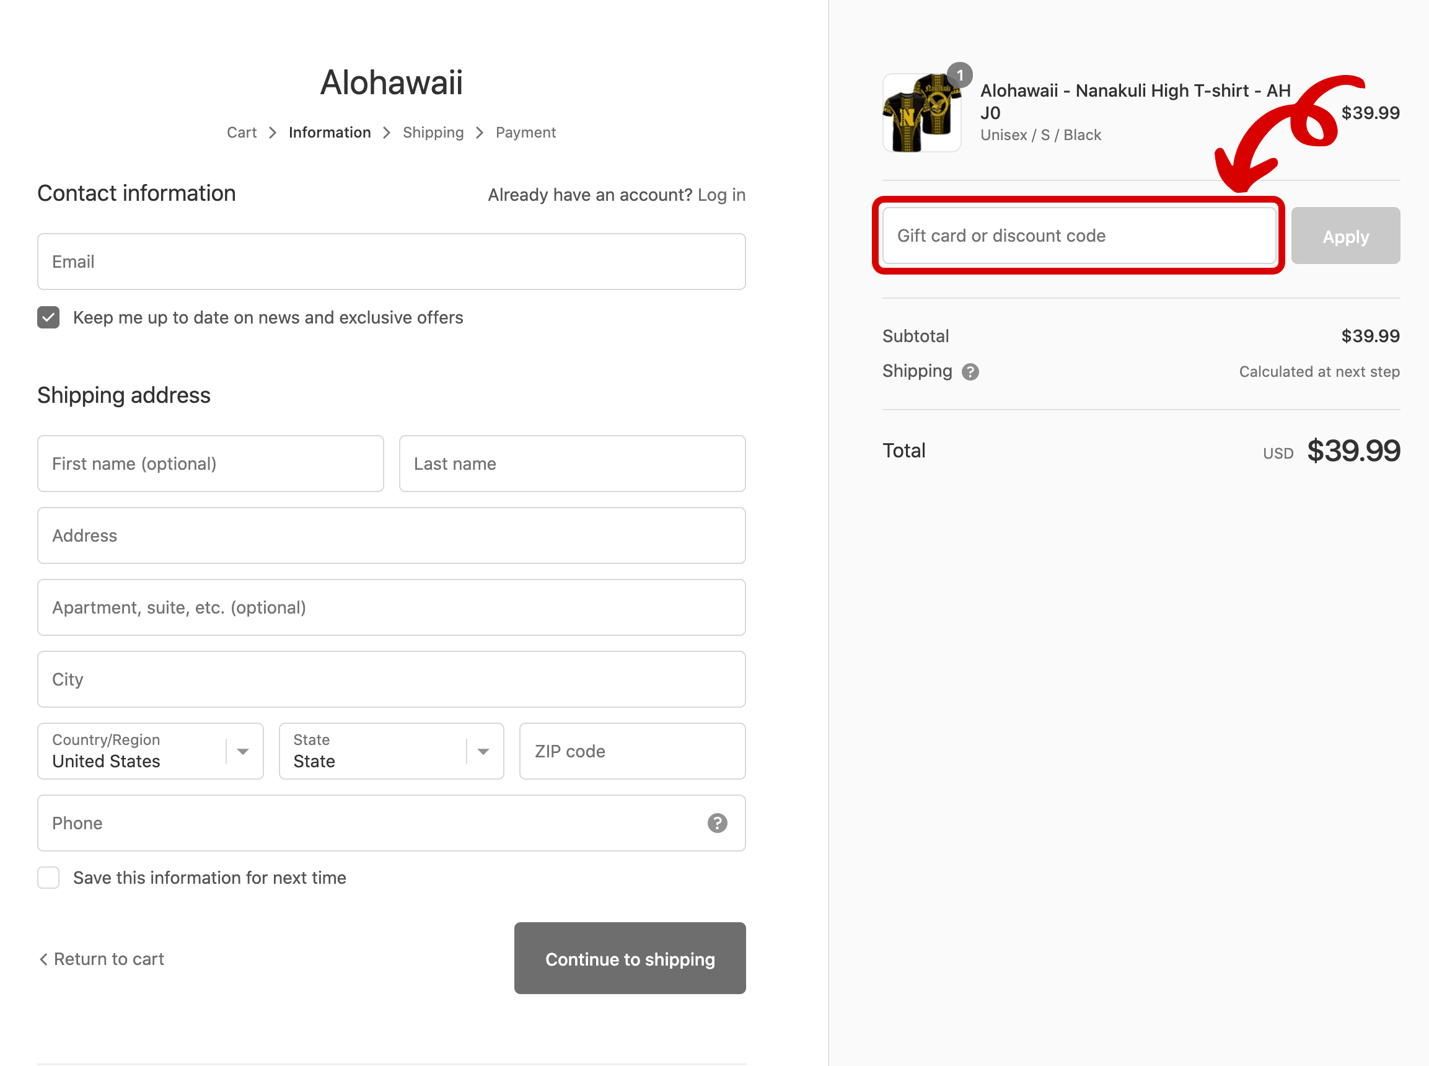Click the Total $39.99 amount
Image resolution: width=1429 pixels, height=1066 pixels.
pyautogui.click(x=1353, y=451)
